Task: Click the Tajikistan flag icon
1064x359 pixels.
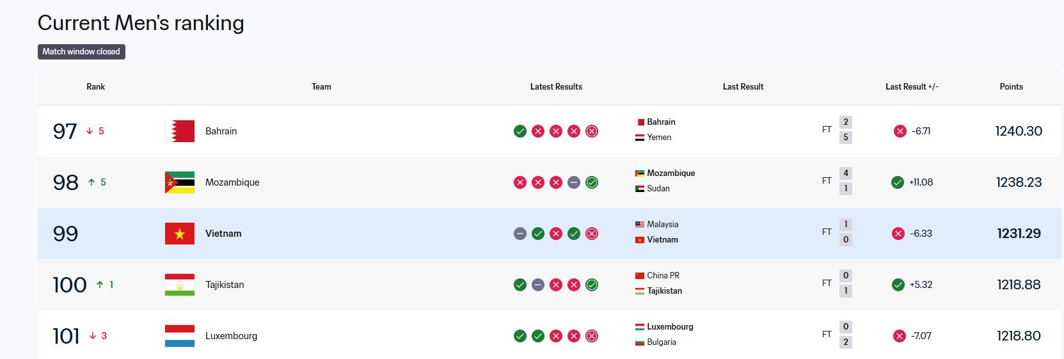Action: pos(180,285)
